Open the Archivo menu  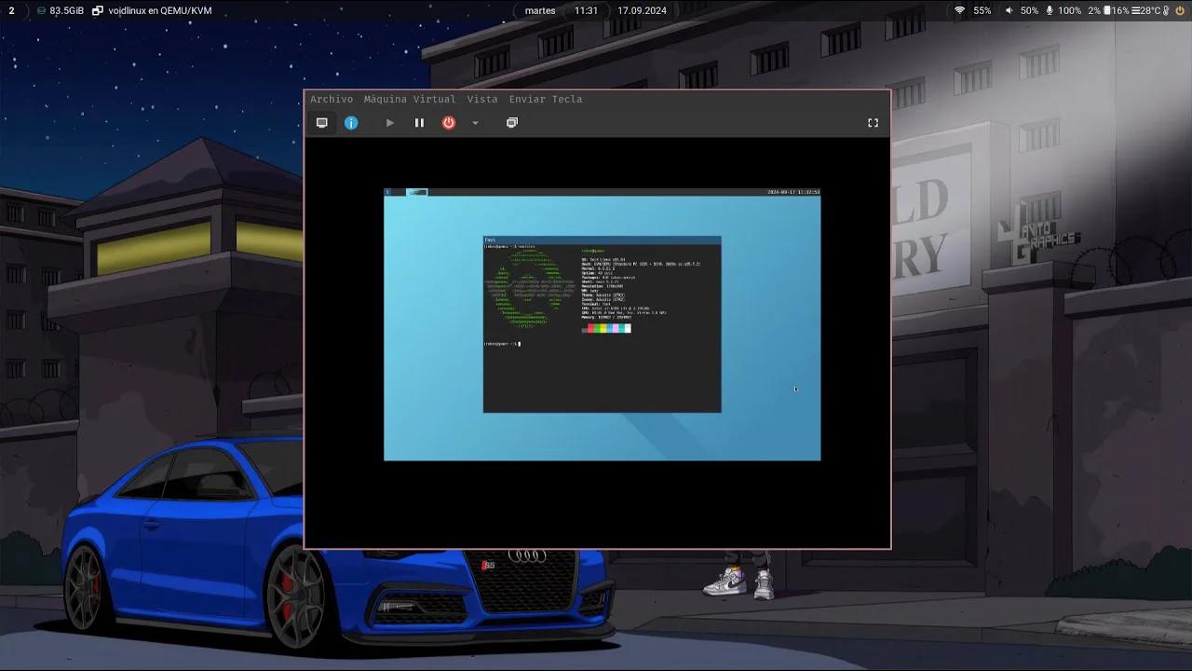[x=331, y=99]
